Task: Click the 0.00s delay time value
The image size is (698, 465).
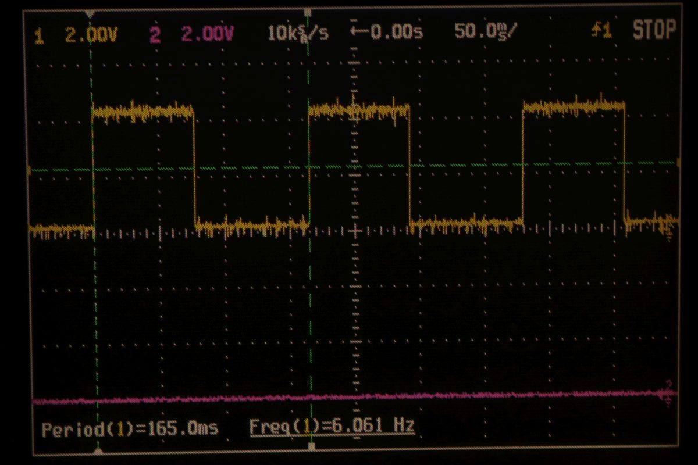Action: pos(396,32)
